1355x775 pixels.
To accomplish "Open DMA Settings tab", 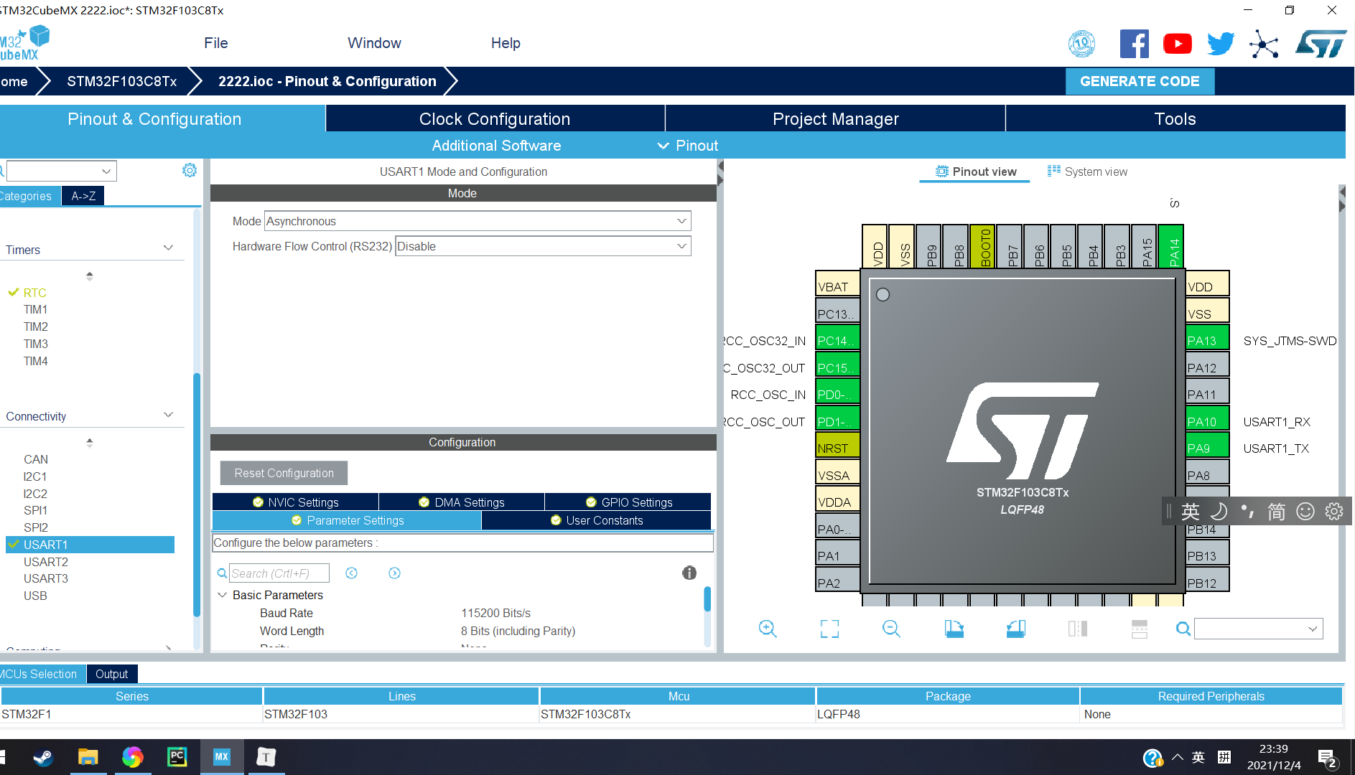I will tap(462, 502).
